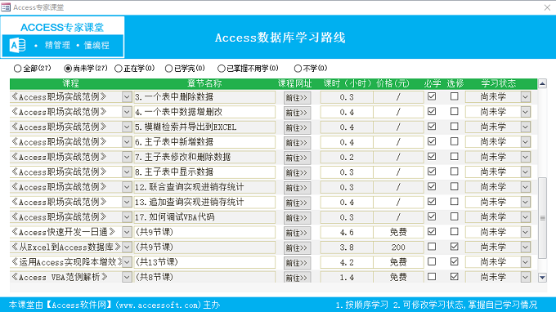Viewport: 556px width, 312px height.
Task: Click the 学习状态 column header
Action: pos(498,83)
